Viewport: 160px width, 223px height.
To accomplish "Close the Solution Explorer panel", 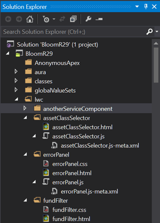I will point(154,7).
